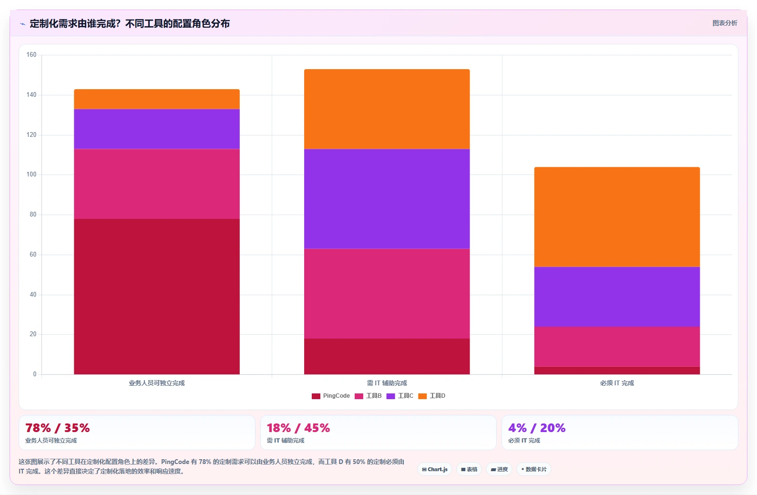Click the y-axis tick label 20

(x=33, y=334)
